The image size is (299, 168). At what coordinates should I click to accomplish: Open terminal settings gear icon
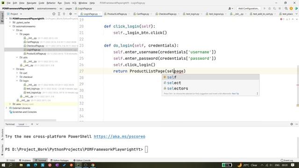(292, 124)
